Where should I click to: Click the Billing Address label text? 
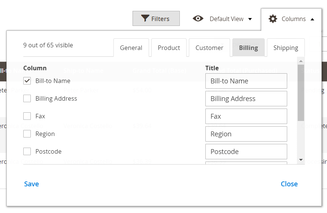point(56,98)
